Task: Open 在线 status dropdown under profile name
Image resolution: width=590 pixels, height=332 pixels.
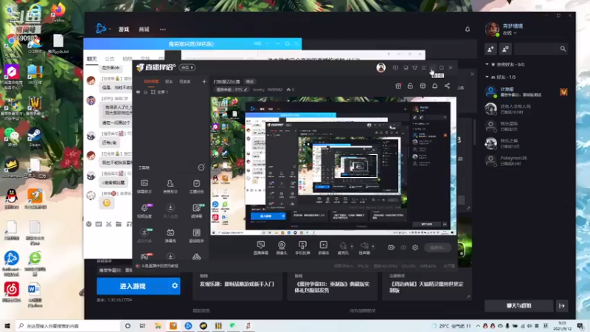Action: coord(510,33)
